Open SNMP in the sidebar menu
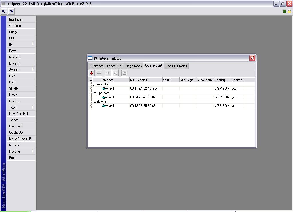The image size is (293, 212). coord(21,89)
